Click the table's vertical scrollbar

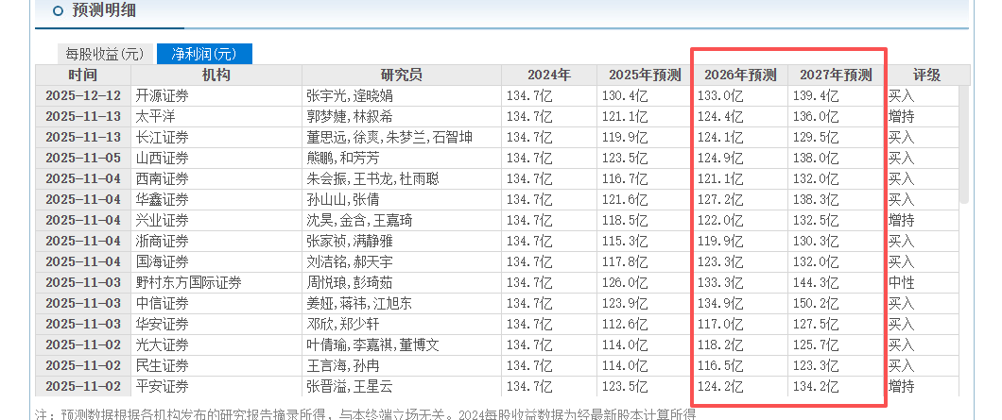tap(964, 145)
